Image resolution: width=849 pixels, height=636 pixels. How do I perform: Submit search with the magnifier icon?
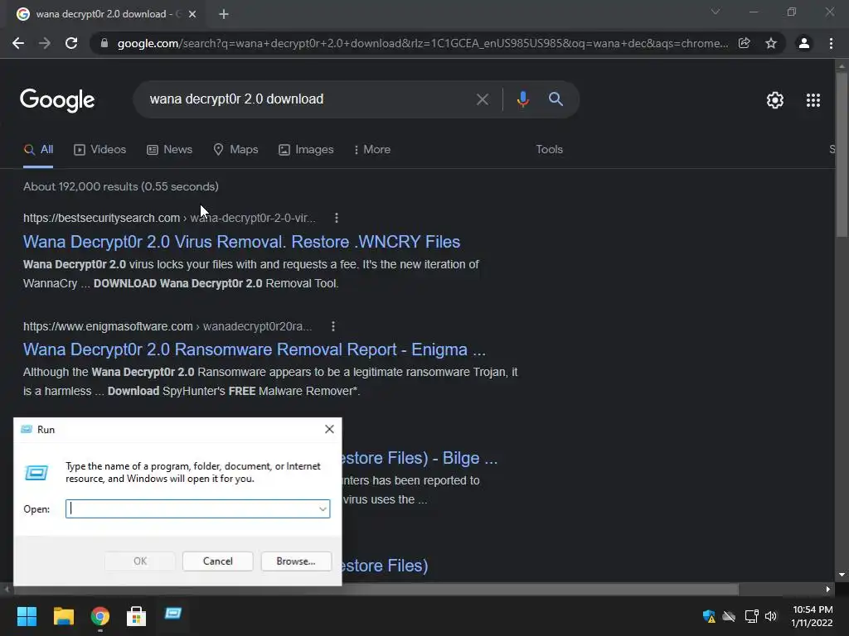point(555,99)
